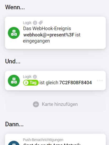Add a card via Karte hinzufügen text

pyautogui.click(x=60, y=104)
